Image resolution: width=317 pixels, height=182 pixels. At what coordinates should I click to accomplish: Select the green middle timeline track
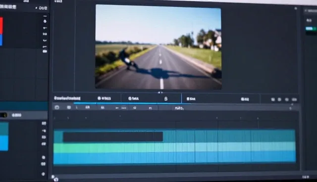click(x=174, y=147)
